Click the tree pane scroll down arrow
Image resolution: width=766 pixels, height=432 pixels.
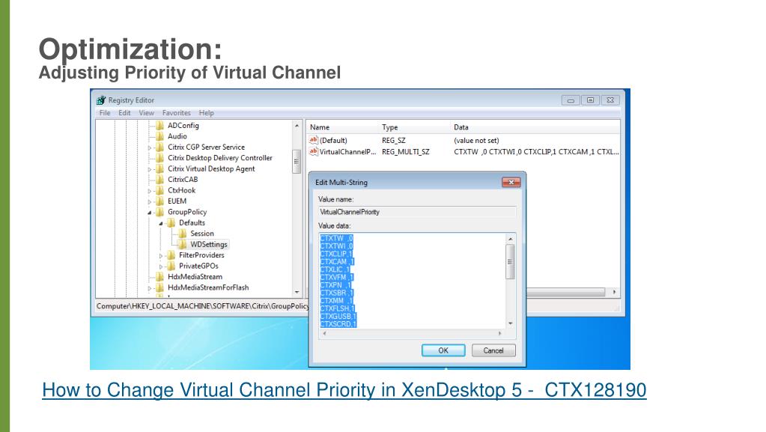coord(297,292)
